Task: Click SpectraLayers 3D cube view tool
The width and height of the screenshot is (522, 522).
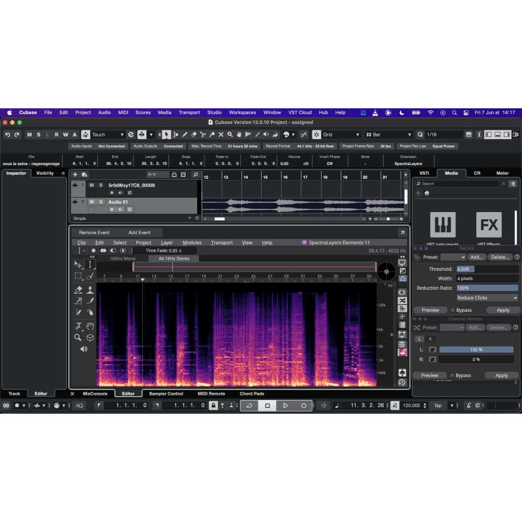Action: point(90,337)
